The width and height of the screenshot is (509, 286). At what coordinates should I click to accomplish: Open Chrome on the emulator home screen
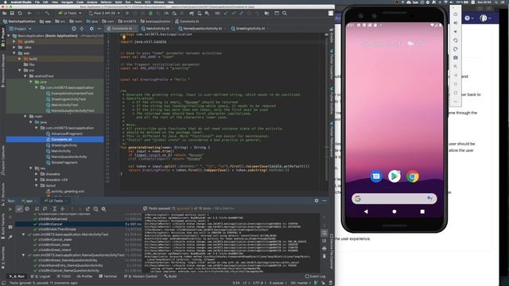tap(413, 176)
